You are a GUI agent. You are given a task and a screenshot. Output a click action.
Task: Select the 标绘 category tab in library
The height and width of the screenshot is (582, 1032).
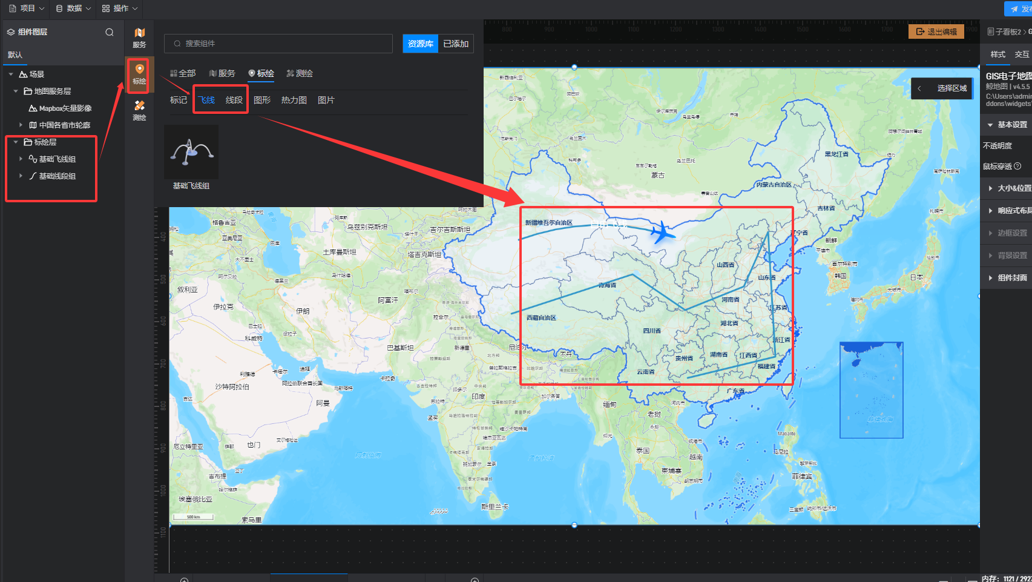[x=261, y=73]
